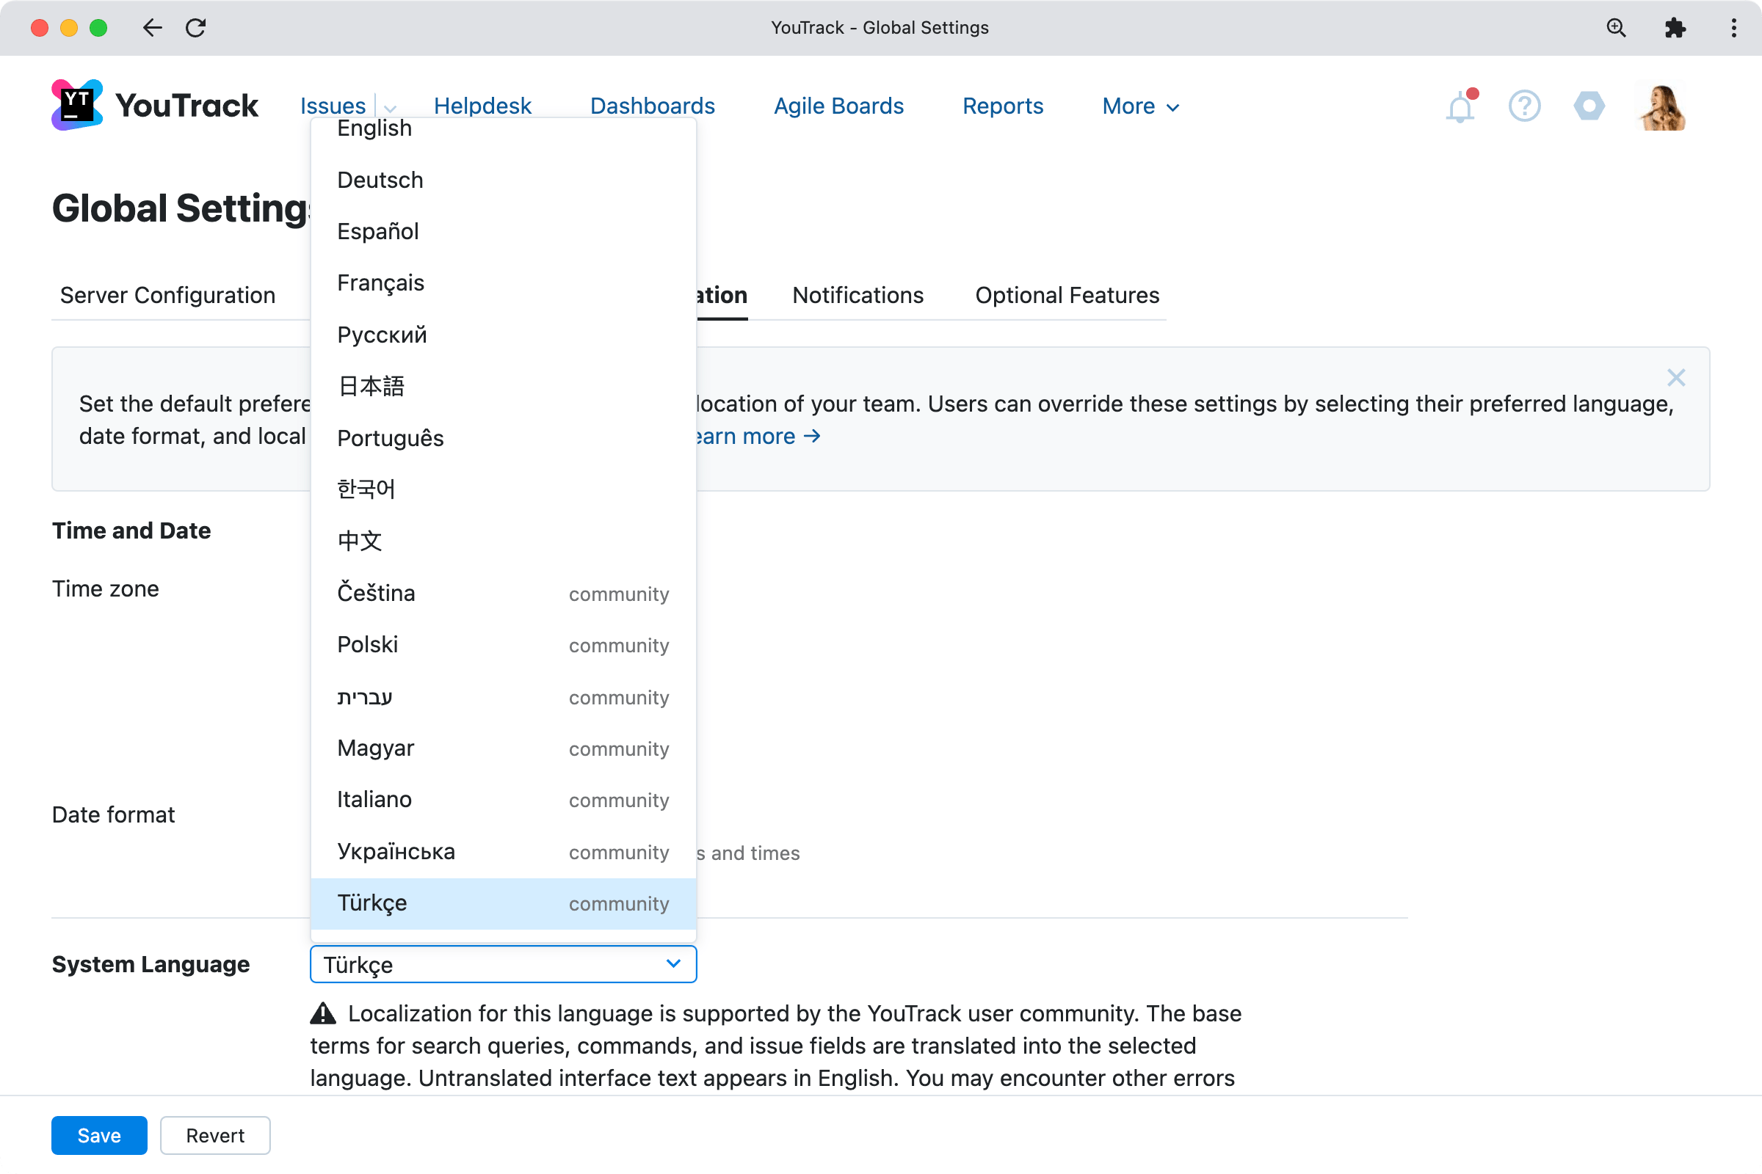This screenshot has width=1762, height=1174.
Task: Open admin settings with the gear icon
Action: pyautogui.click(x=1589, y=106)
